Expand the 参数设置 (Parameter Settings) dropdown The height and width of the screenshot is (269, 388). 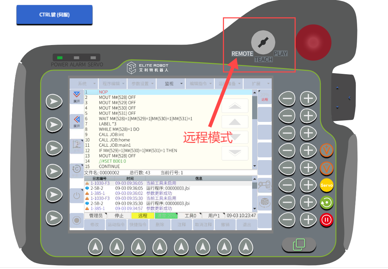141,83
